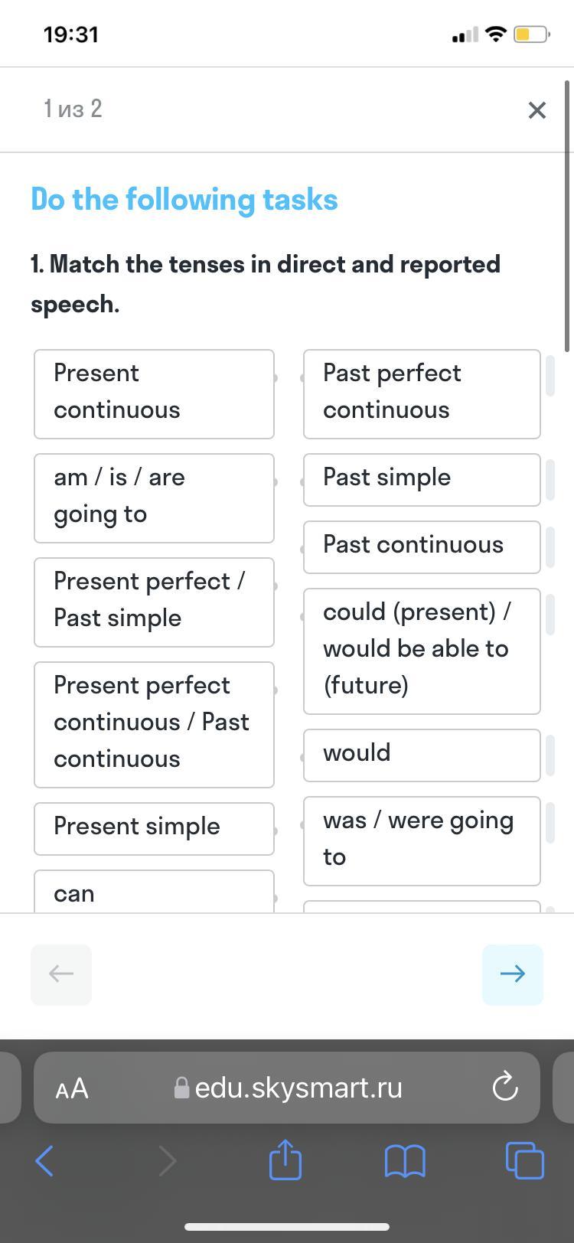Reload the page in Safari
This screenshot has height=1243, width=574.
pos(505,1087)
